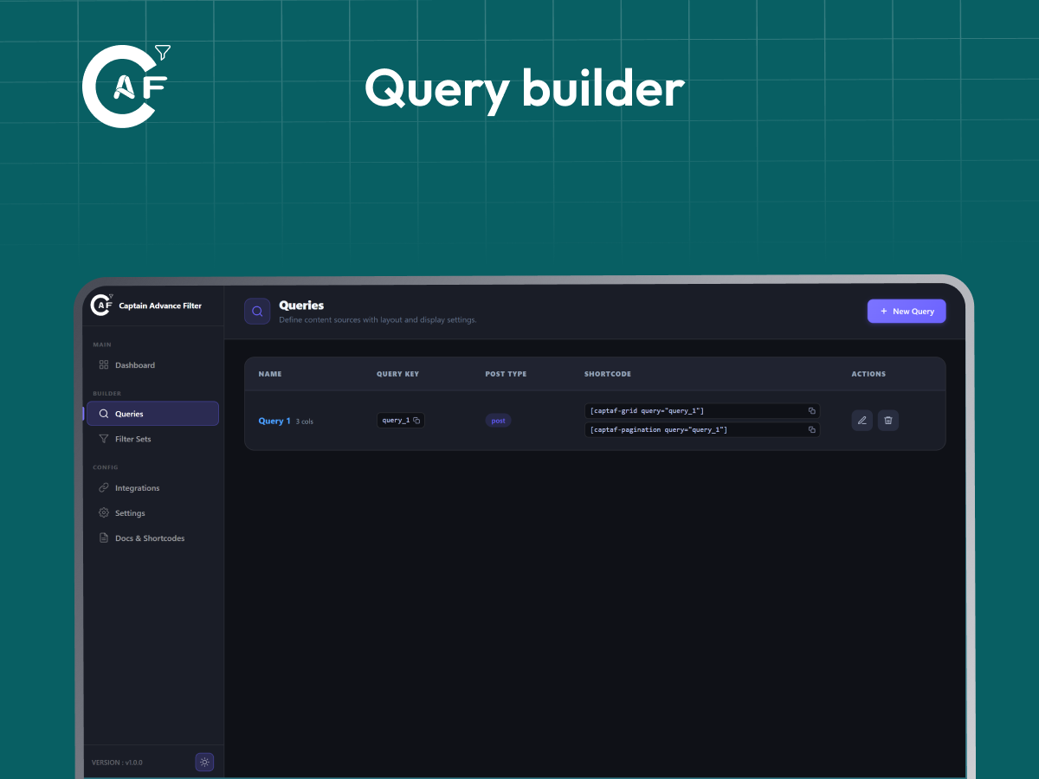Toggle light mode sun icon
This screenshot has width=1039, height=779.
[x=204, y=763]
